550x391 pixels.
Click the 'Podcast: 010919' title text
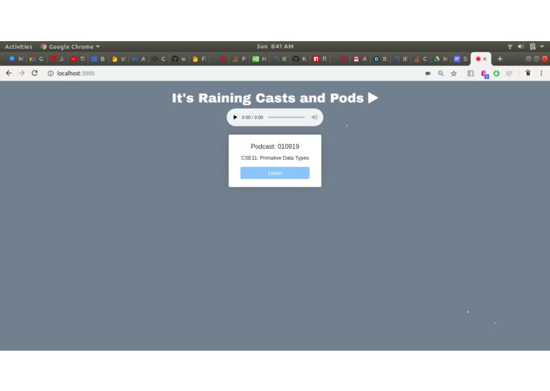click(275, 146)
